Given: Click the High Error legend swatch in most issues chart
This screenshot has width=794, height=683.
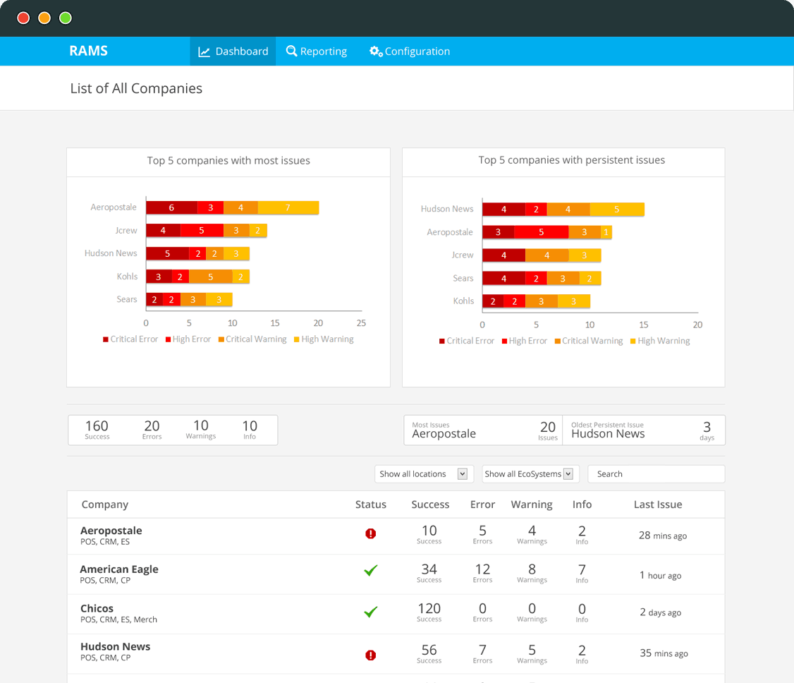Looking at the screenshot, I should point(168,339).
